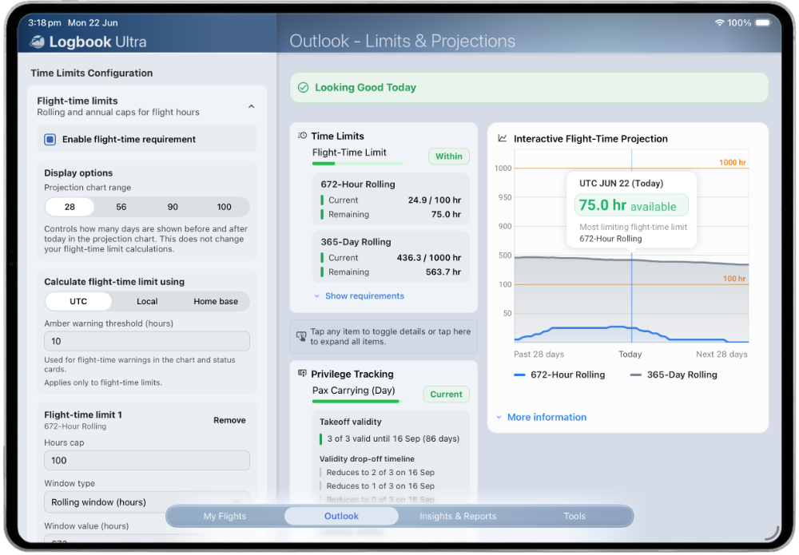Viewport: 799px width, 555px height.
Task: Click the Amber warning threshold input field
Action: pos(147,341)
